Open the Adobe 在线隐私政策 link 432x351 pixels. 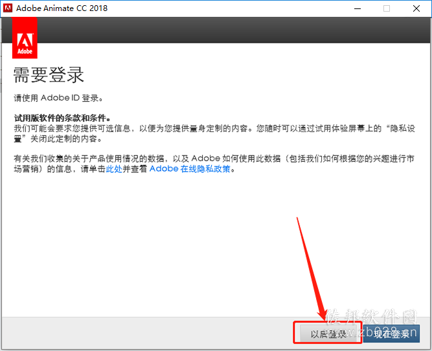pos(190,169)
